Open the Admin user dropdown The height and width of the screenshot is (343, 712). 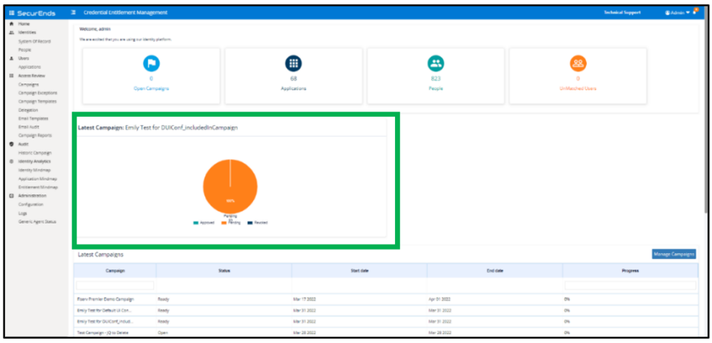(677, 12)
